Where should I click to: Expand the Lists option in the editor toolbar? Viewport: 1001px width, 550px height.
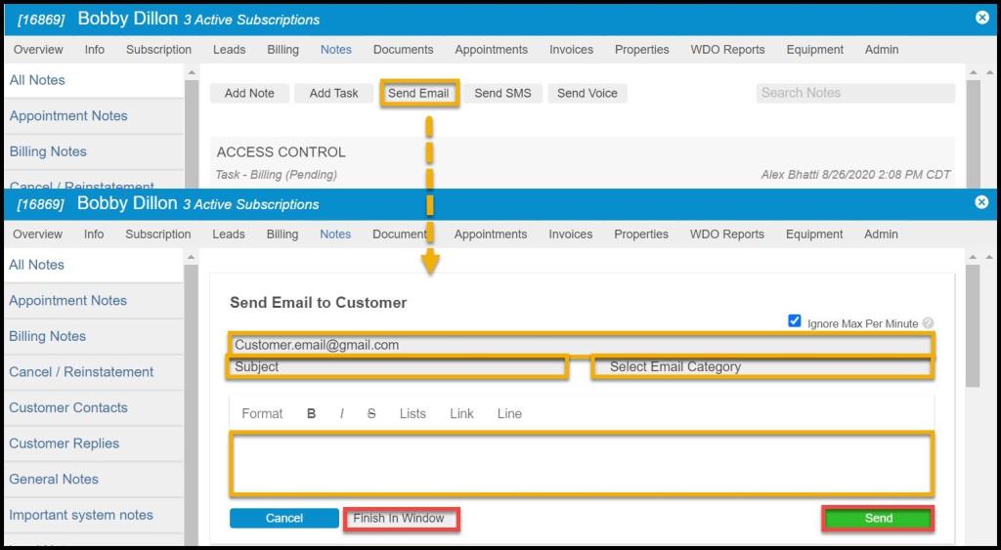413,414
